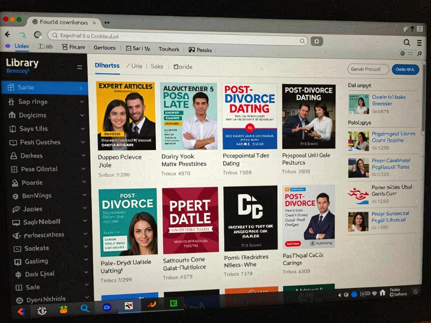Reload the page with the circular refresh icon

click(x=38, y=35)
